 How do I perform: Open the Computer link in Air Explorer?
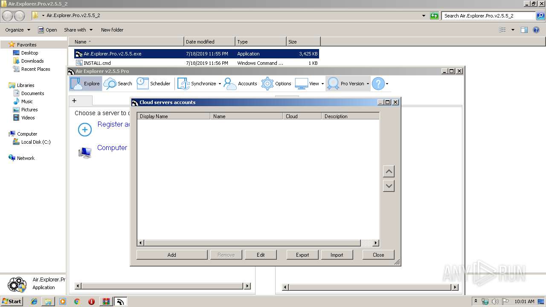[112, 148]
